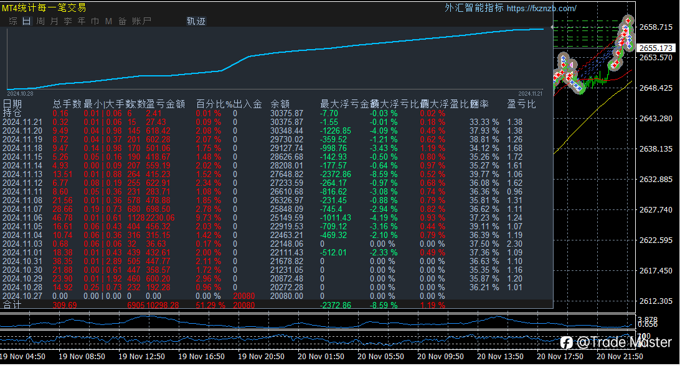Switch to the 月 monthly tab
The height and width of the screenshot is (366, 680).
(54, 21)
